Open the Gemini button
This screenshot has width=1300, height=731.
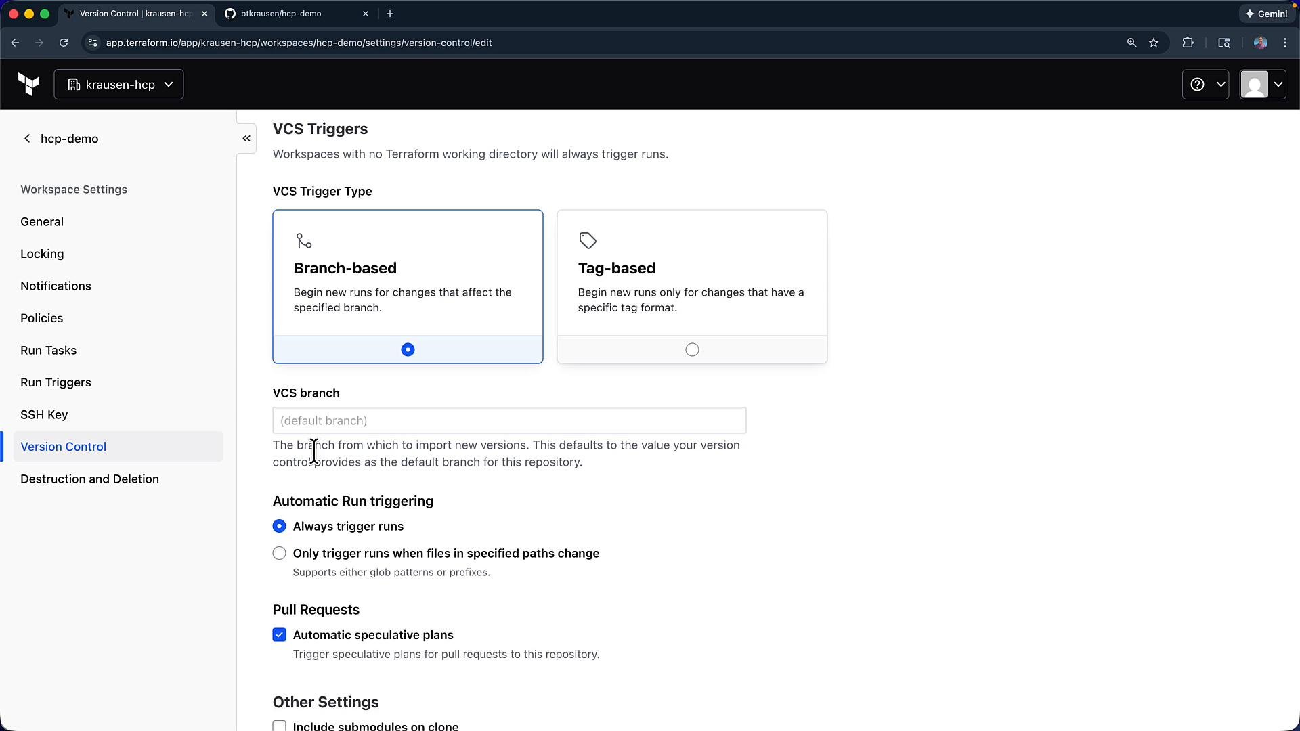point(1266,14)
